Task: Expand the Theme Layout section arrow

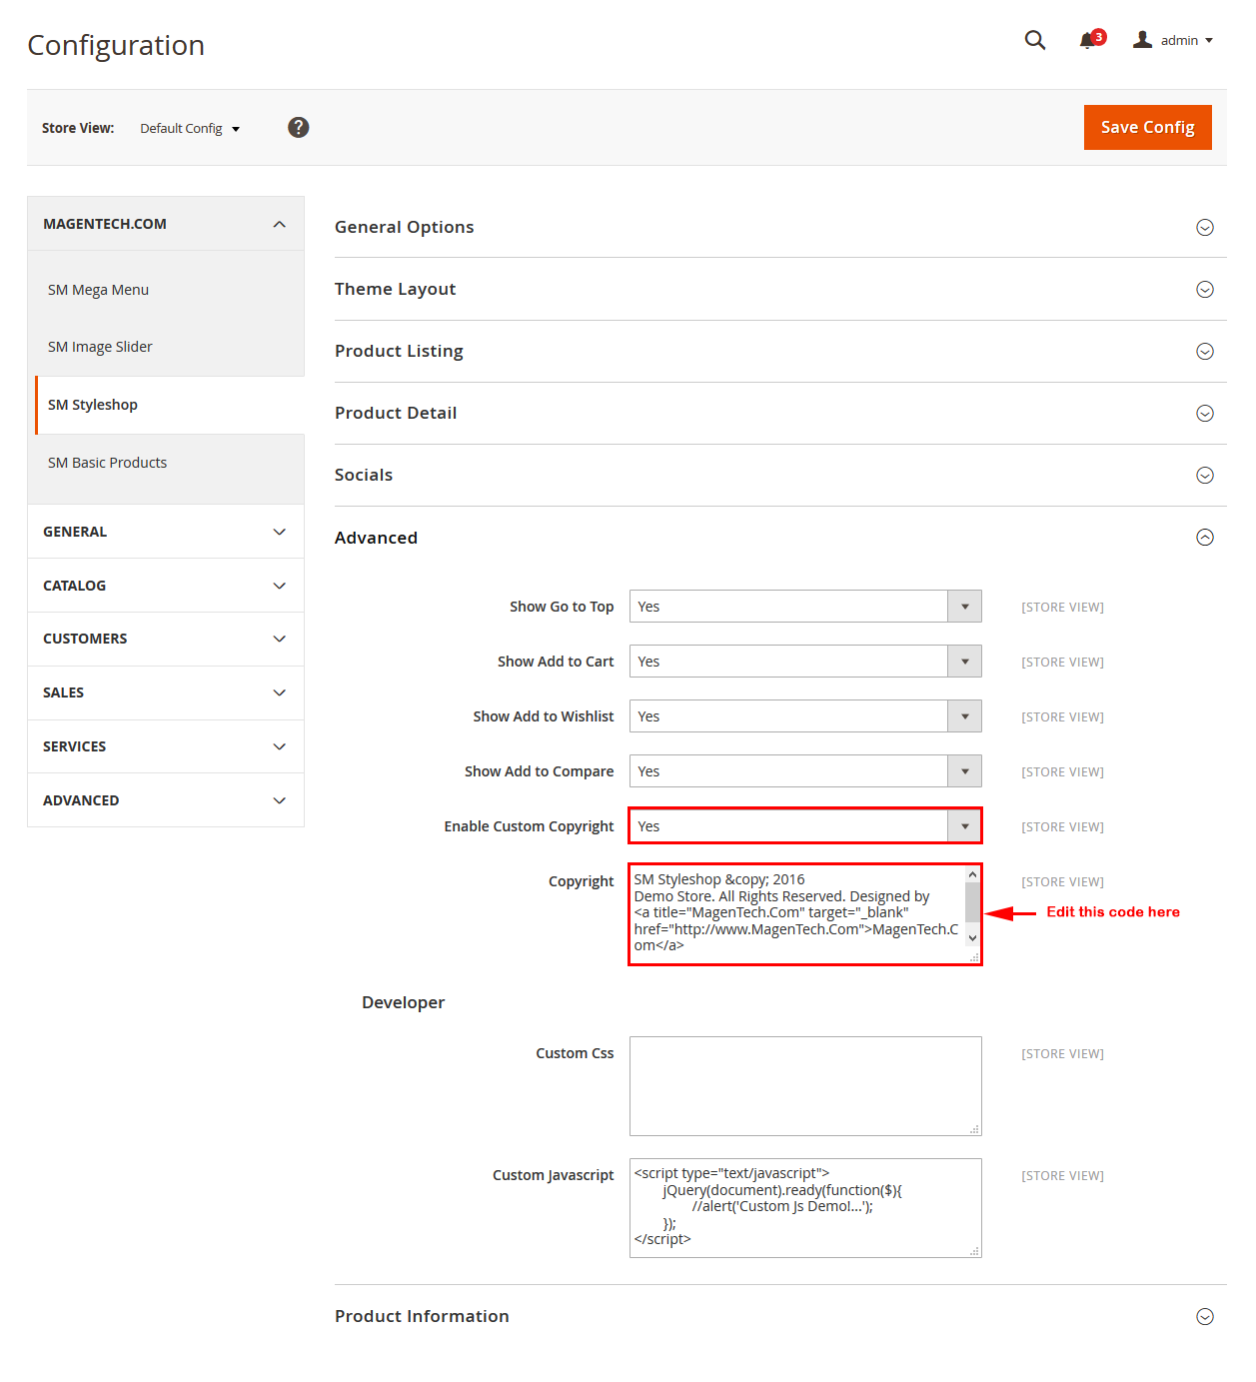Action: (1204, 290)
